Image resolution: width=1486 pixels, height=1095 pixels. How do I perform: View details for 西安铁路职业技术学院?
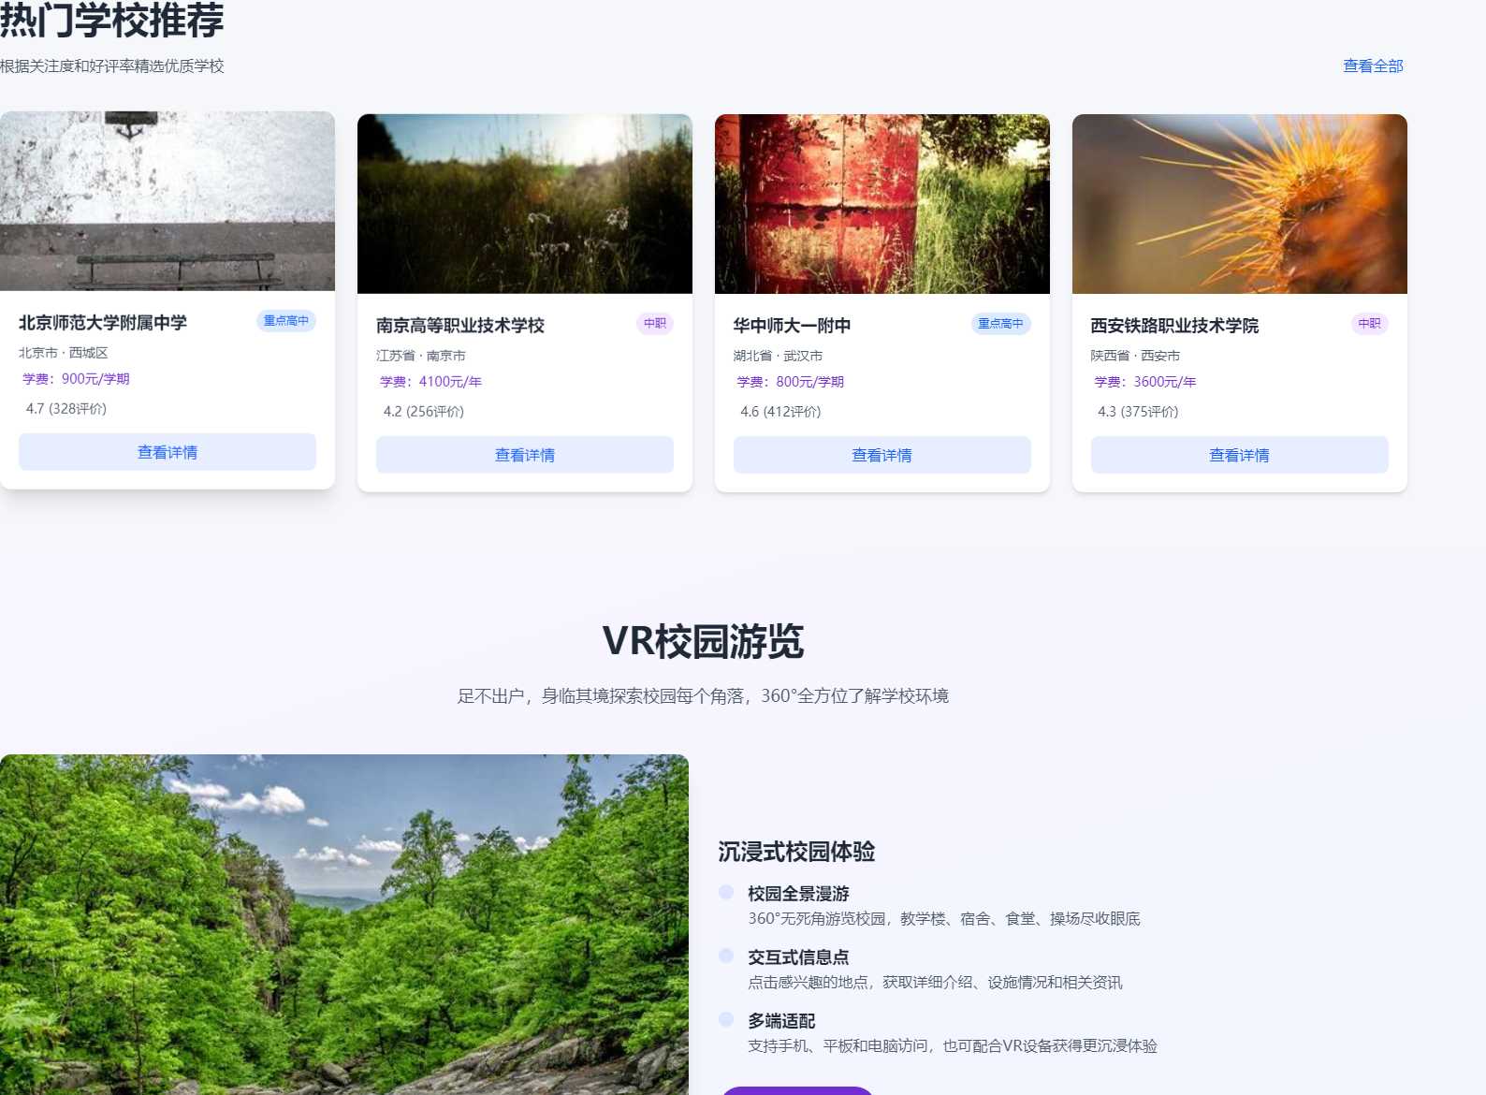coord(1240,455)
